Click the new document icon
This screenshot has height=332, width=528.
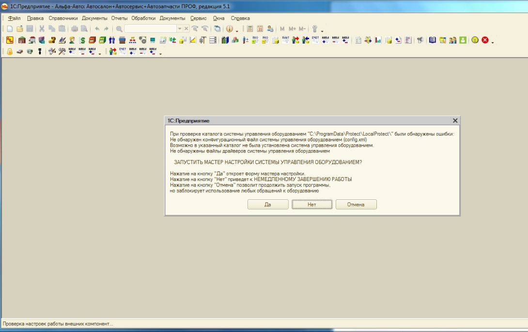pyautogui.click(x=9, y=29)
